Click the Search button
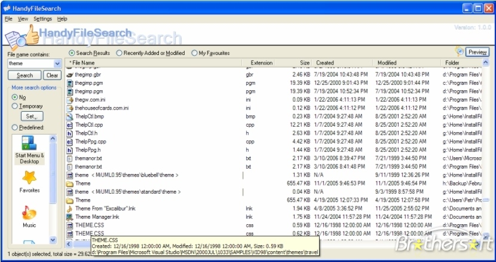Viewport: 496px width, 262px height. pyautogui.click(x=25, y=75)
